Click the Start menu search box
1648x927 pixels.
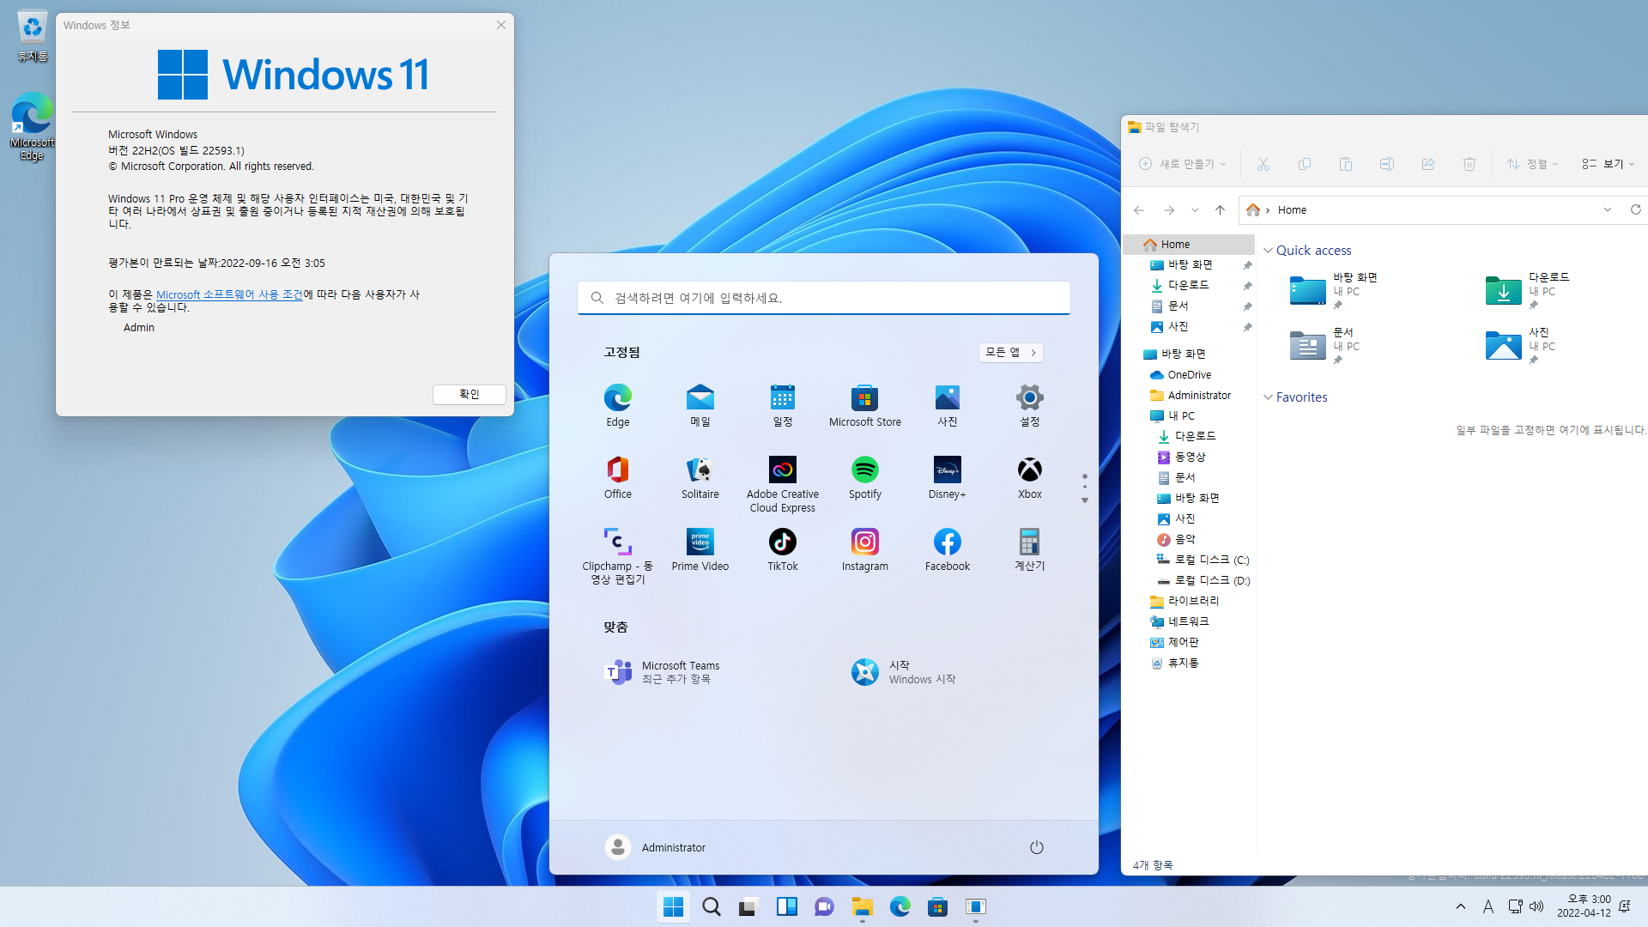click(823, 298)
